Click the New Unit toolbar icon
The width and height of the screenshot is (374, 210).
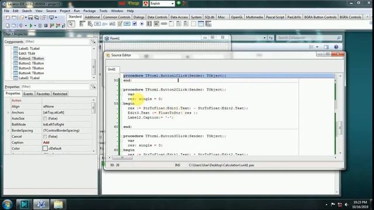8,17
